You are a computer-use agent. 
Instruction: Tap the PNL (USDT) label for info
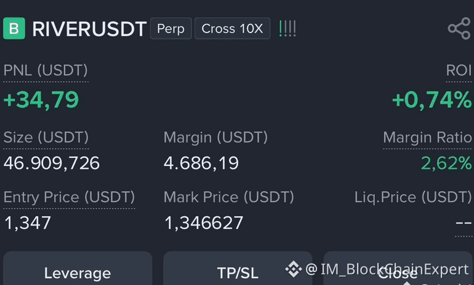click(46, 71)
